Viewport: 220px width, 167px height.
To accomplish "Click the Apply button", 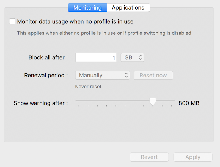I will click(x=193, y=157).
